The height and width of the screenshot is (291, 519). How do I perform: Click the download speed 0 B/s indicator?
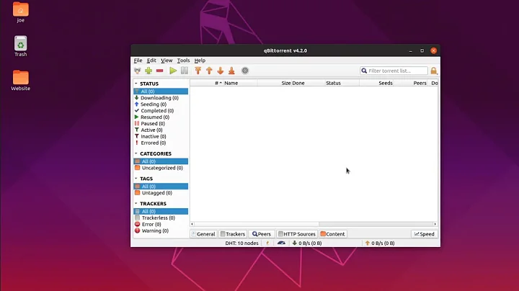click(307, 243)
